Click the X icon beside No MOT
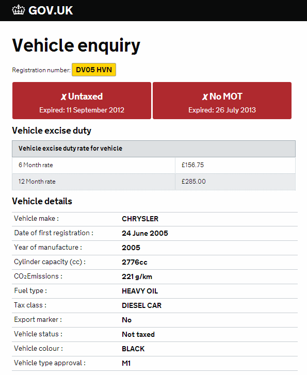This screenshot has width=307, height=375. (x=205, y=96)
